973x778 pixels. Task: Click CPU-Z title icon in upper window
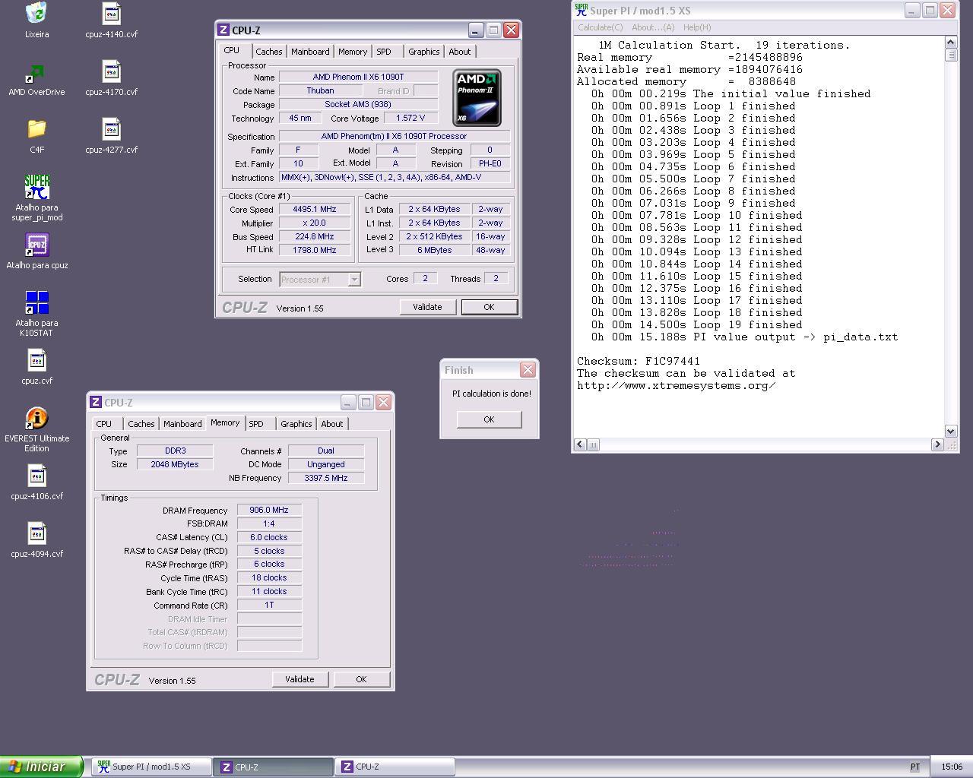pyautogui.click(x=223, y=30)
